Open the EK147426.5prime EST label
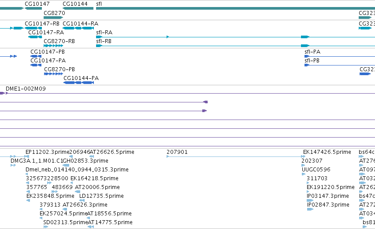Screen dimensions: 375x229 327,152
